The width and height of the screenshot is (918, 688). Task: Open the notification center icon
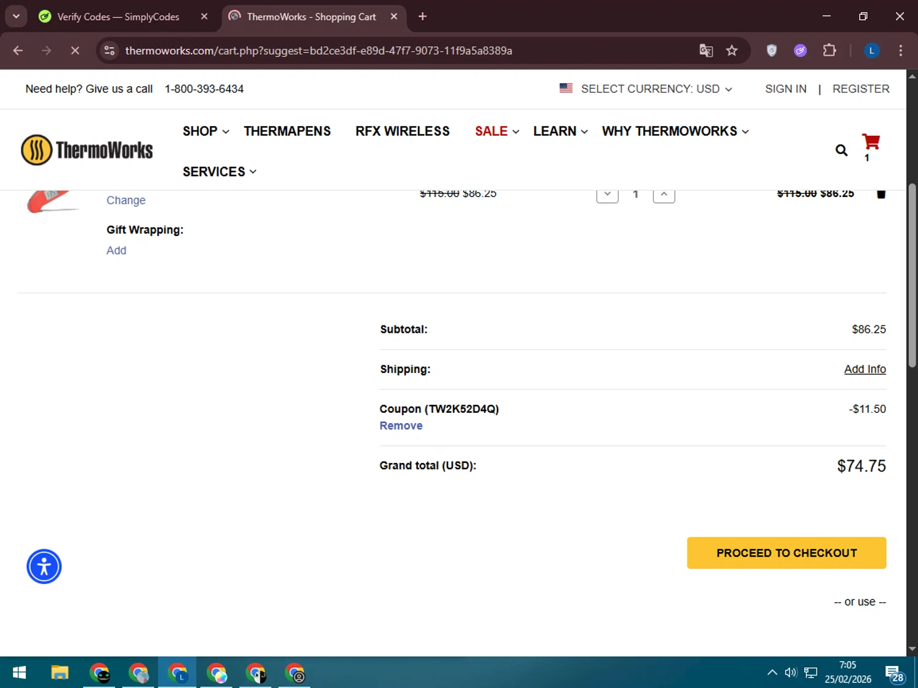click(894, 673)
